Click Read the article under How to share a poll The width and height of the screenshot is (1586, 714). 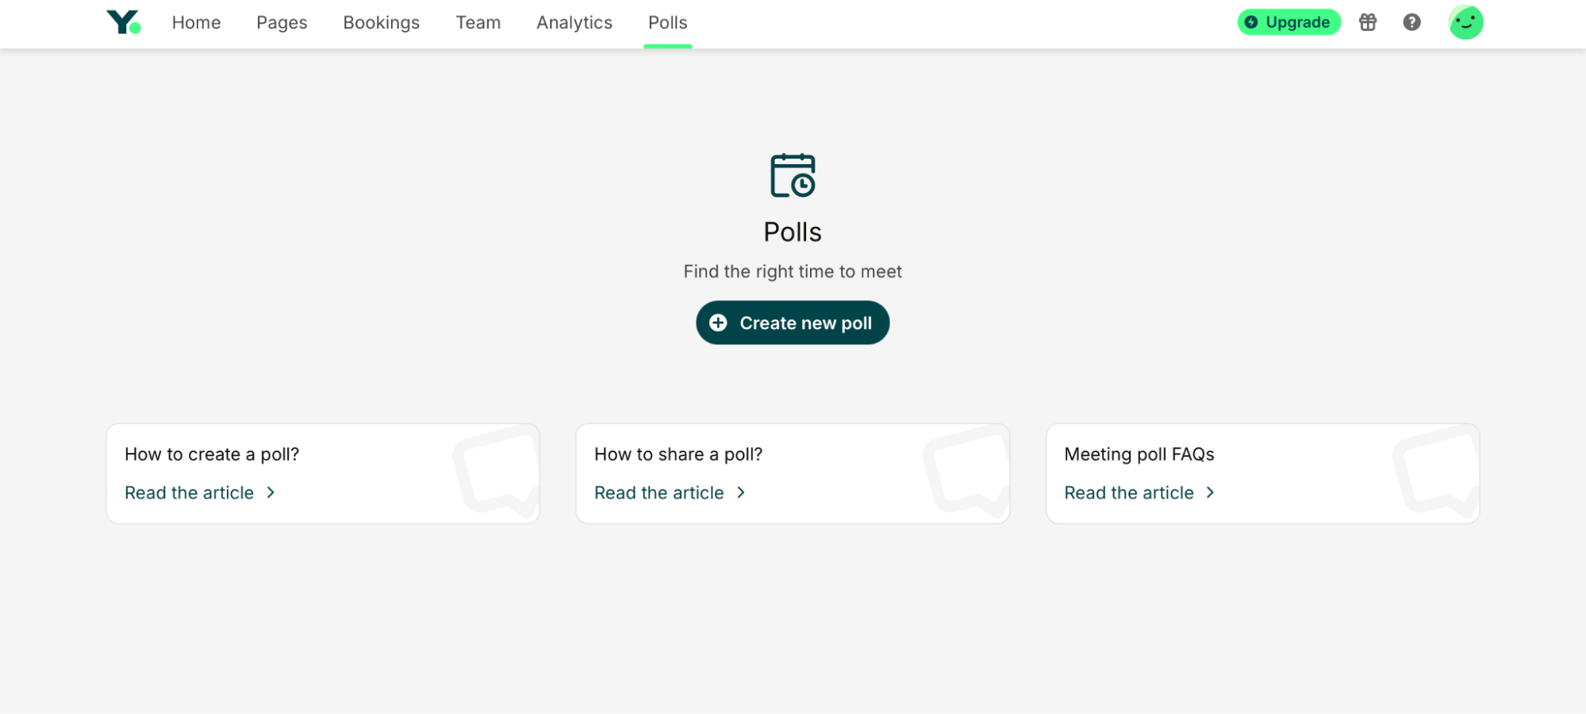pos(659,493)
